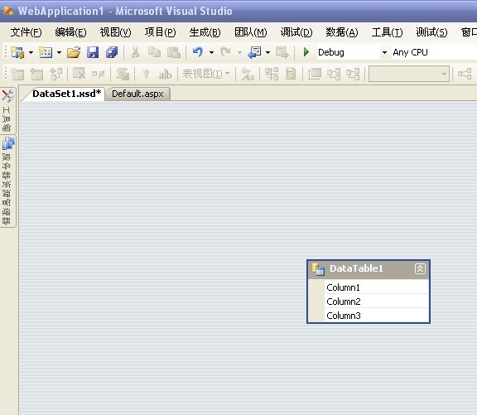Click the Add New Item icon
Screen dimensions: 477x415
point(46,52)
